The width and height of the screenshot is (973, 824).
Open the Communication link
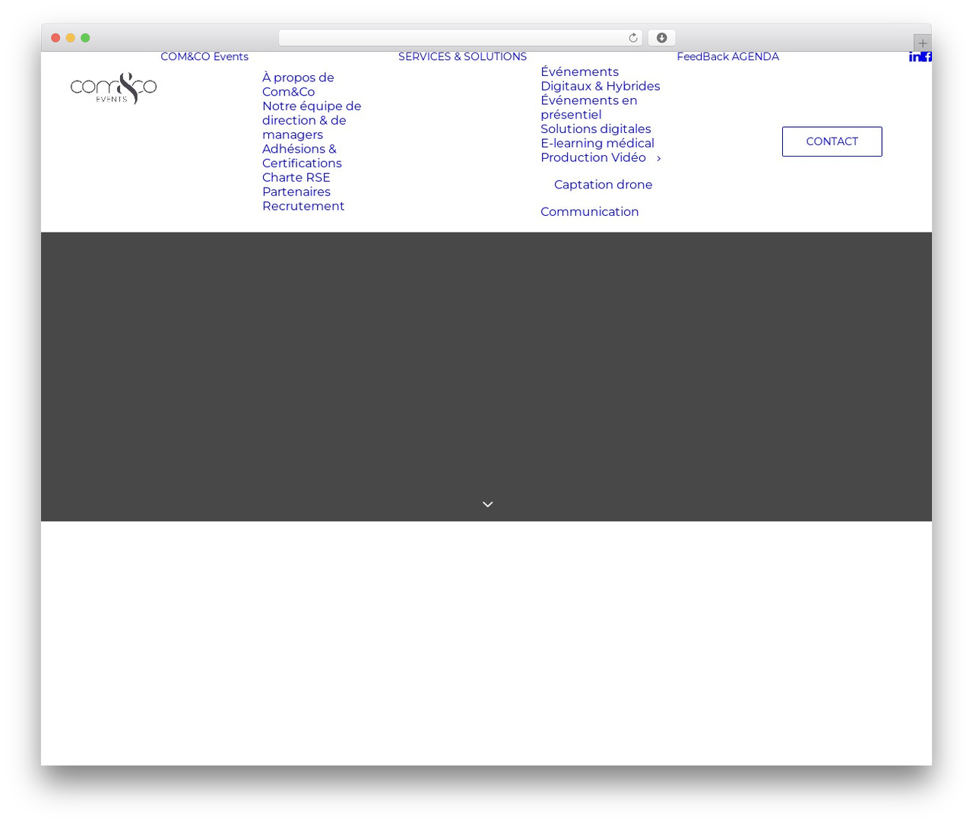pos(590,212)
